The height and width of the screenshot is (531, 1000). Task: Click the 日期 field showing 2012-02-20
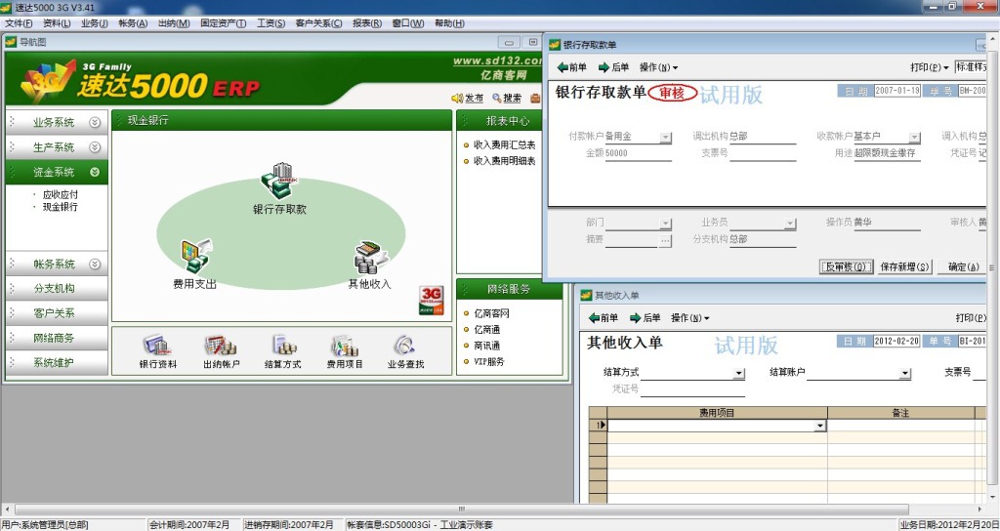click(x=896, y=341)
